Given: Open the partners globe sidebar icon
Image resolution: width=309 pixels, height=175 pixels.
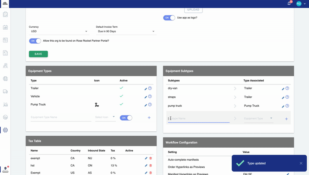Looking at the screenshot, I should (x=5, y=79).
